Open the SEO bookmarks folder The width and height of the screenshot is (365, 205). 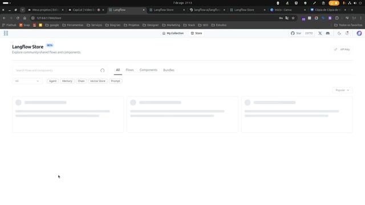coord(203,25)
